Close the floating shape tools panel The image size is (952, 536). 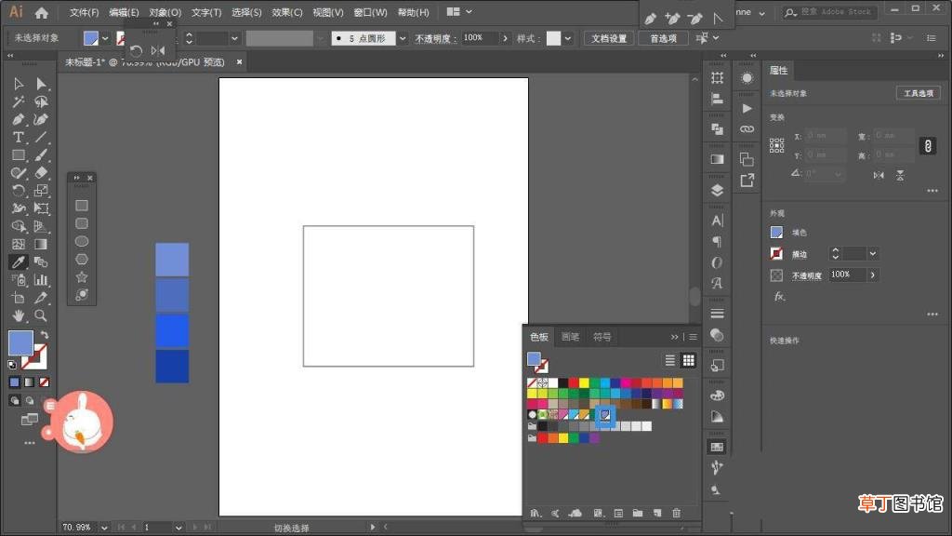tap(90, 178)
